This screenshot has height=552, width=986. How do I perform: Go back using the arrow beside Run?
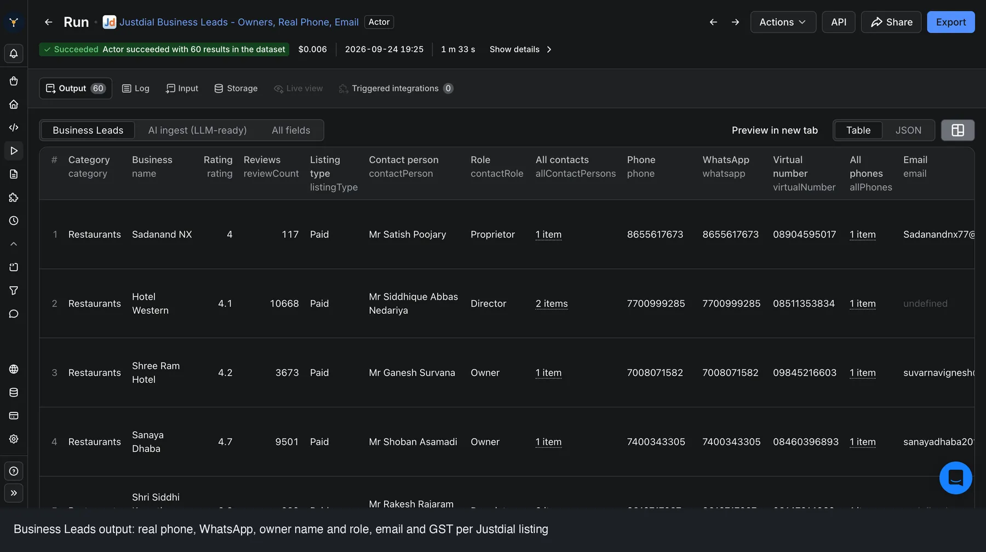(48, 22)
